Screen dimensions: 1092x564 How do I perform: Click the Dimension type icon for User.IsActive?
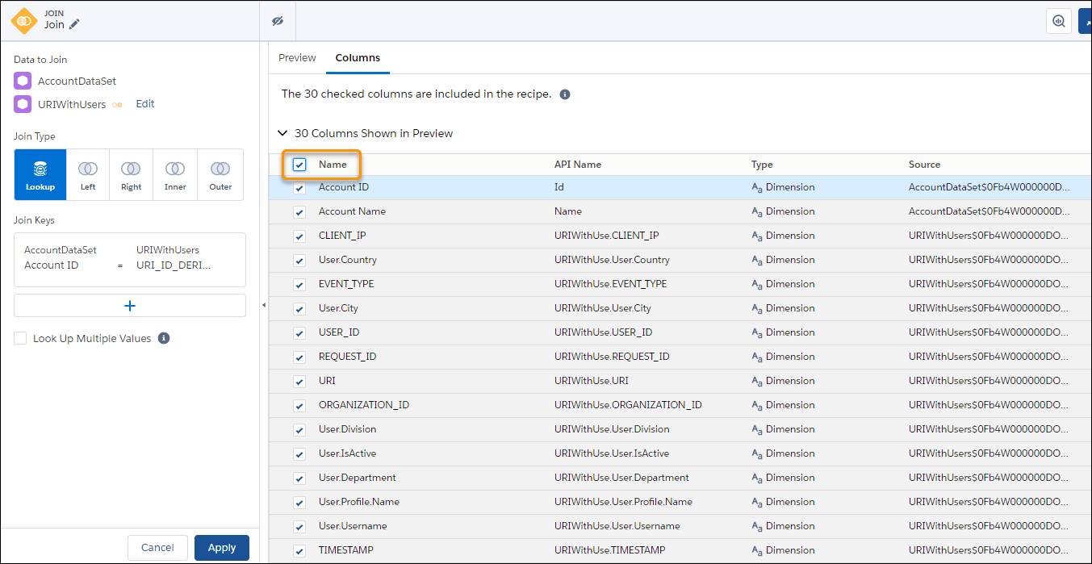[757, 453]
